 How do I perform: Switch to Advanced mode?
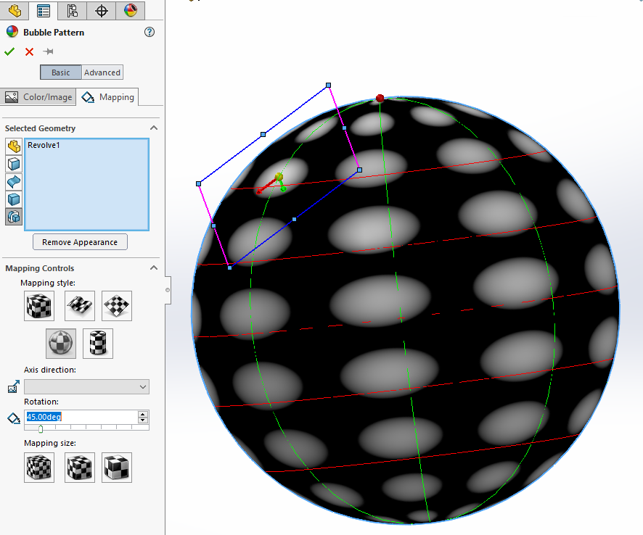tap(102, 72)
